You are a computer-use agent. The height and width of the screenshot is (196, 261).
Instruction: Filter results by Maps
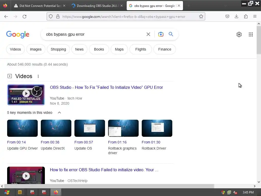(119, 49)
